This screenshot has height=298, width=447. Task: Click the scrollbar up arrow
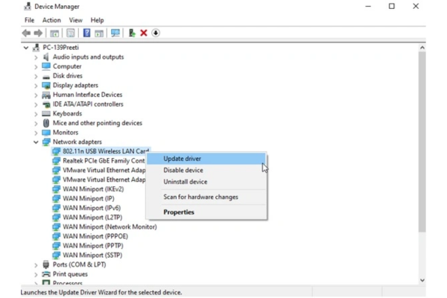422,48
